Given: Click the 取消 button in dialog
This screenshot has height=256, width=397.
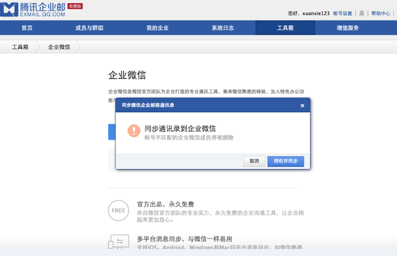Looking at the screenshot, I should 254,161.
